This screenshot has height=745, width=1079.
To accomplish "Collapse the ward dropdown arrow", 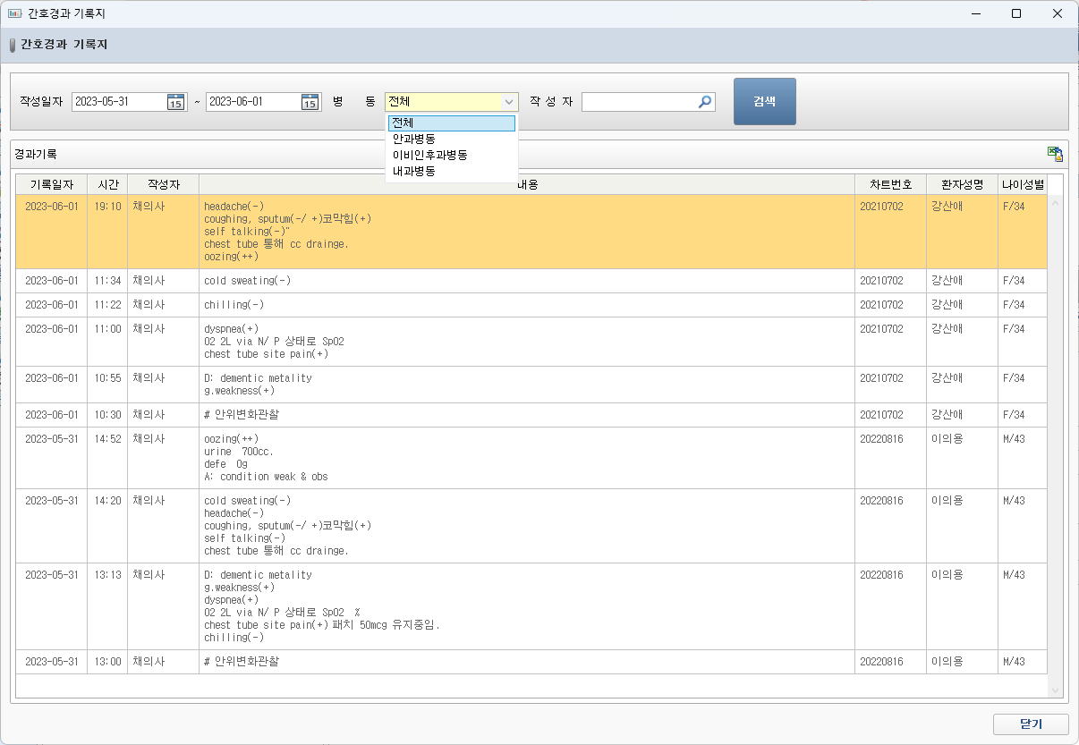I will tap(508, 102).
